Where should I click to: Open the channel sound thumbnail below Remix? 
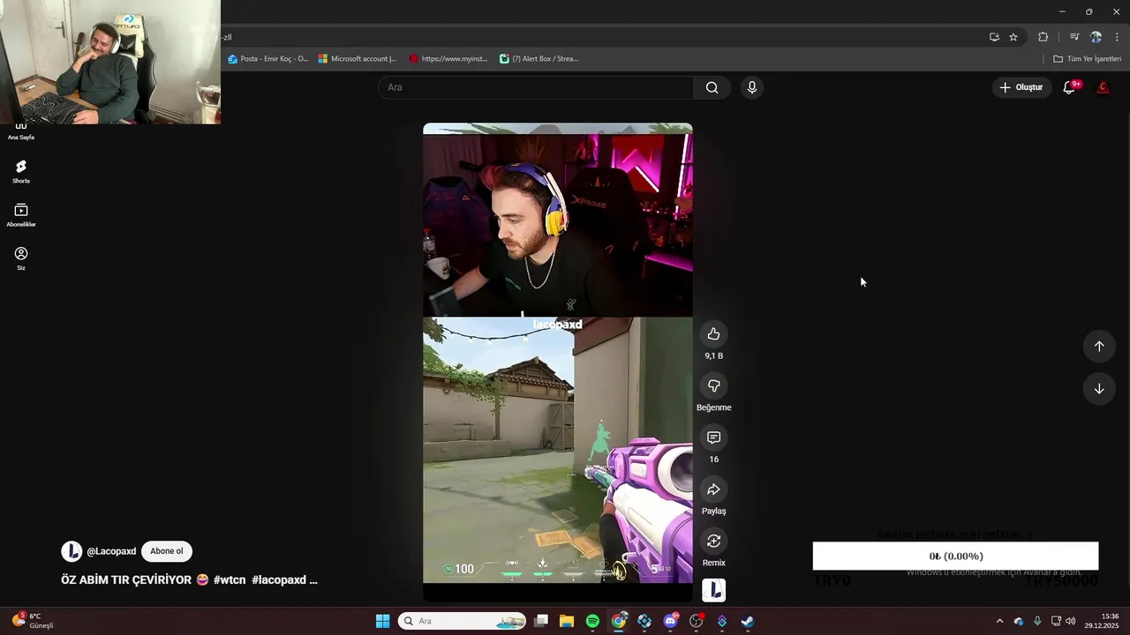[x=713, y=590]
